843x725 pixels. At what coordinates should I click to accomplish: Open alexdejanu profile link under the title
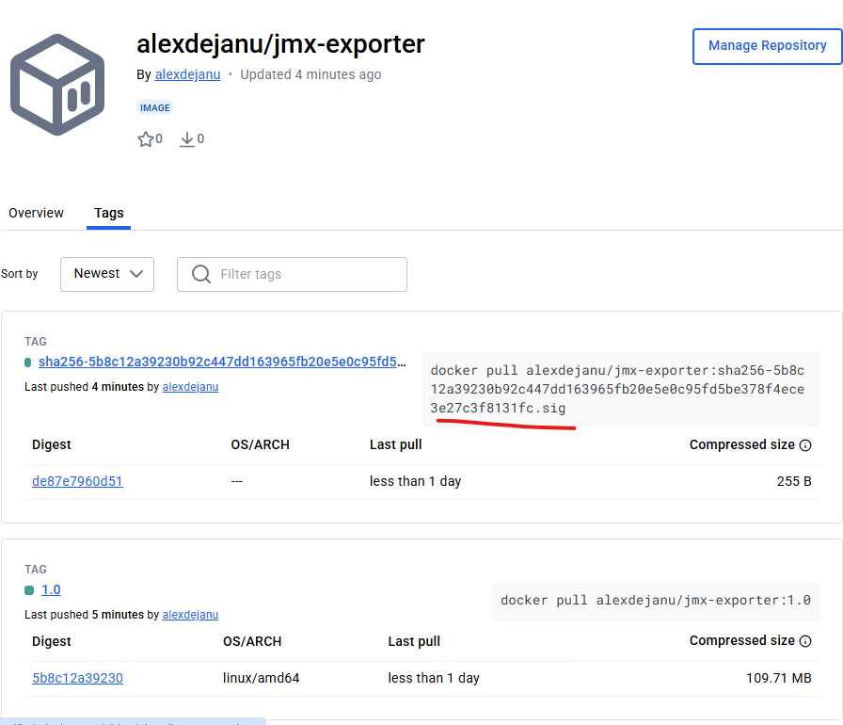pos(187,74)
